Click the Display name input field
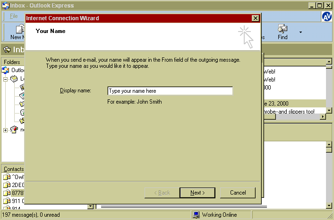334x220 pixels. (x=170, y=91)
